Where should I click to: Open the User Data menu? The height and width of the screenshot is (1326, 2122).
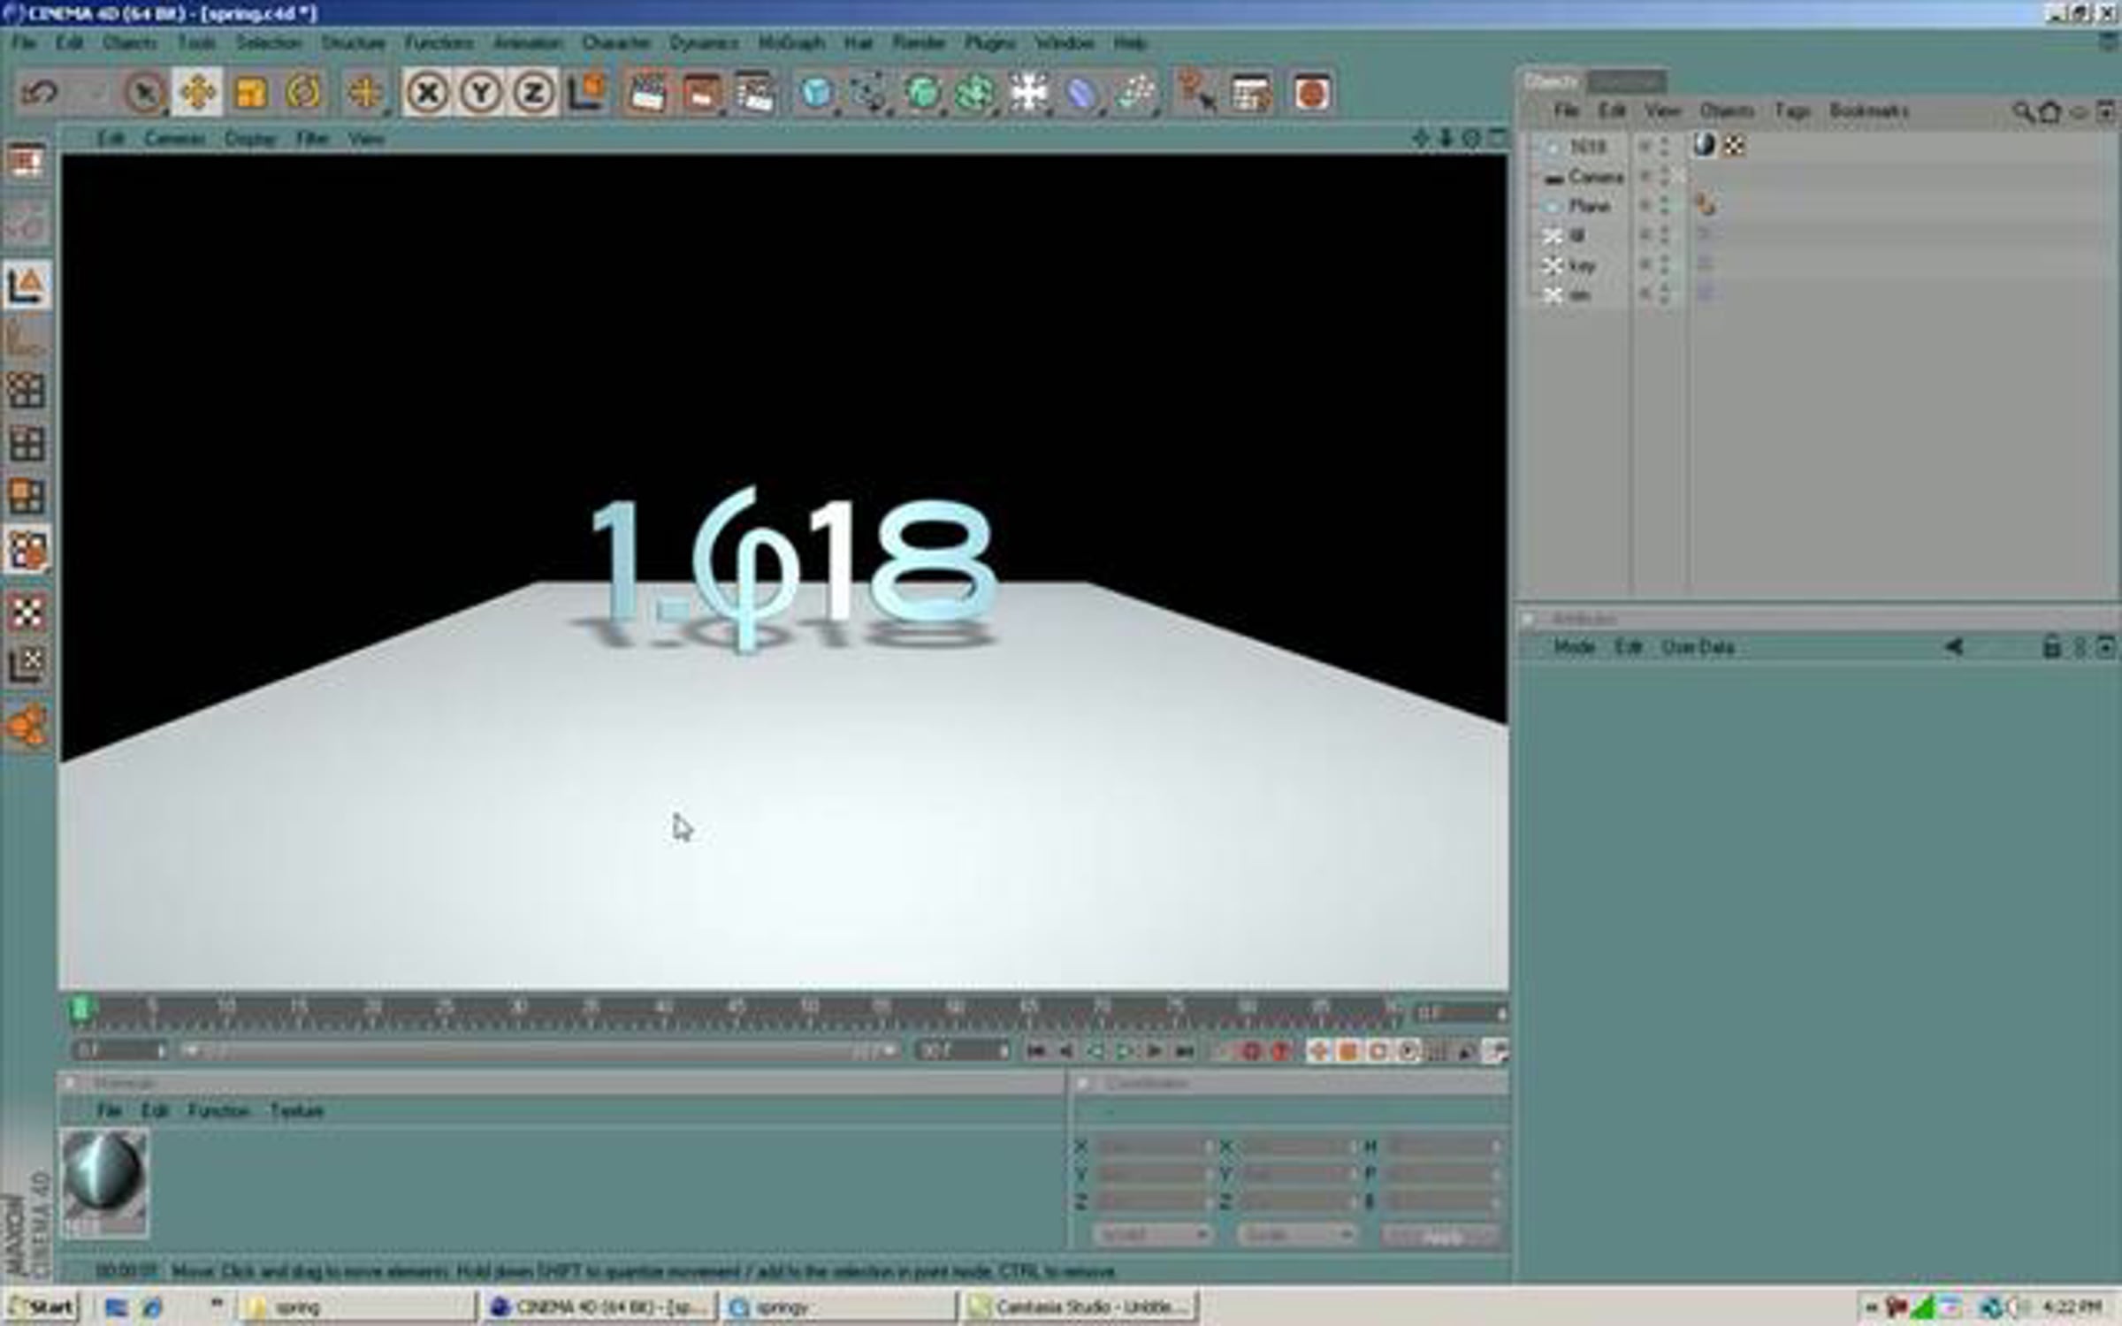point(1698,647)
